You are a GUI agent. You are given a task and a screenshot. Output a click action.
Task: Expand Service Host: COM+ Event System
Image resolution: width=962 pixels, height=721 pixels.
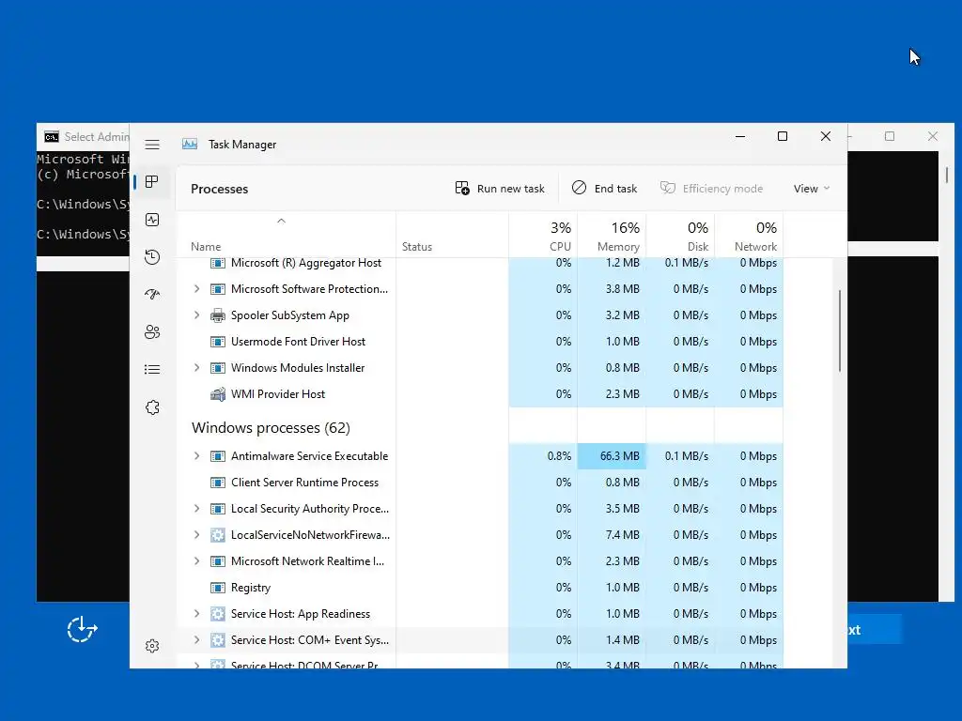pos(196,640)
